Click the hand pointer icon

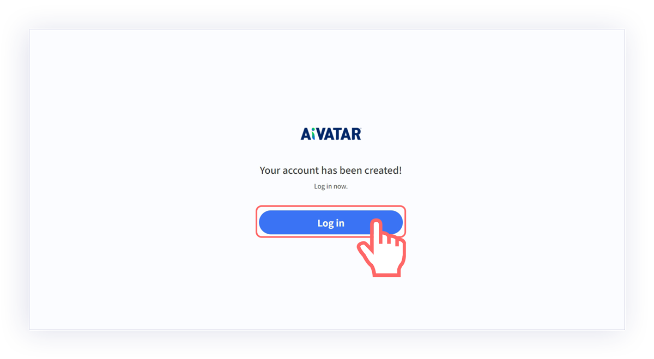click(381, 248)
